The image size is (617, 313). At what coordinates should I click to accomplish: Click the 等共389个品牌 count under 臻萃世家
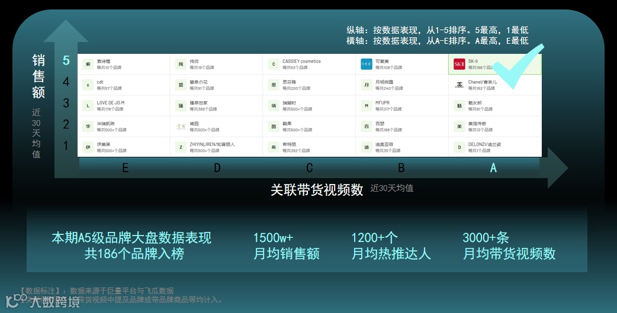click(203, 109)
